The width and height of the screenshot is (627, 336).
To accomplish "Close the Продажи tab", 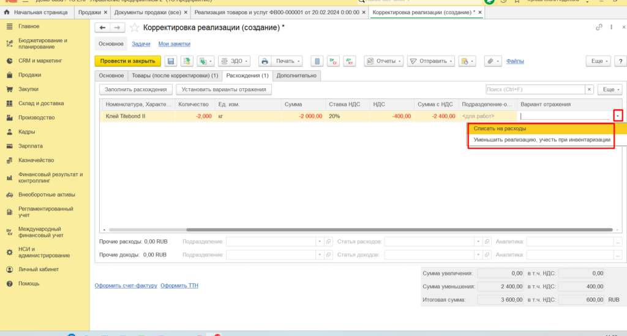I will (105, 12).
